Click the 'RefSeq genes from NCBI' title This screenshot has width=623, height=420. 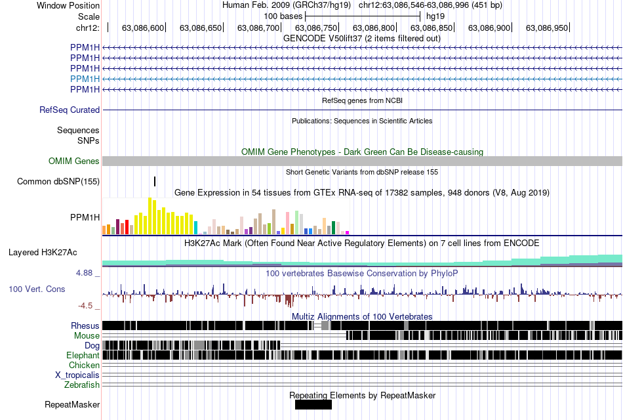(x=362, y=100)
